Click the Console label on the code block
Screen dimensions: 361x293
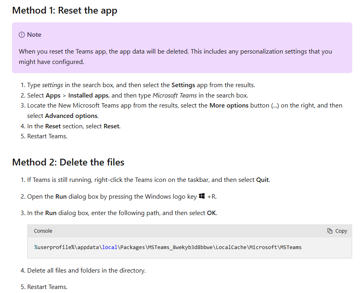[43, 231]
